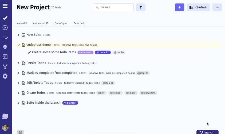The image size is (225, 134).
Task: Click the filter funnel button
Action: tap(141, 7)
